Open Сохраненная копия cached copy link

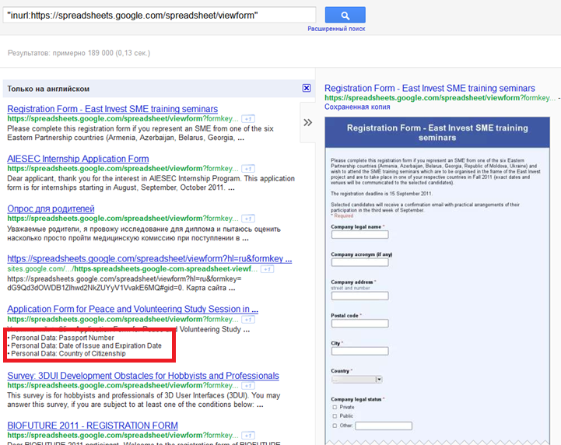[357, 107]
